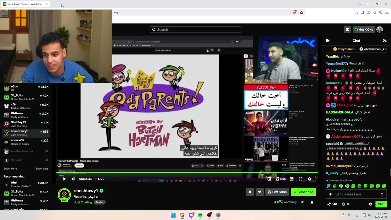This screenshot has width=391, height=220.
Task: Open the Kick shop icon
Action: [348, 30]
